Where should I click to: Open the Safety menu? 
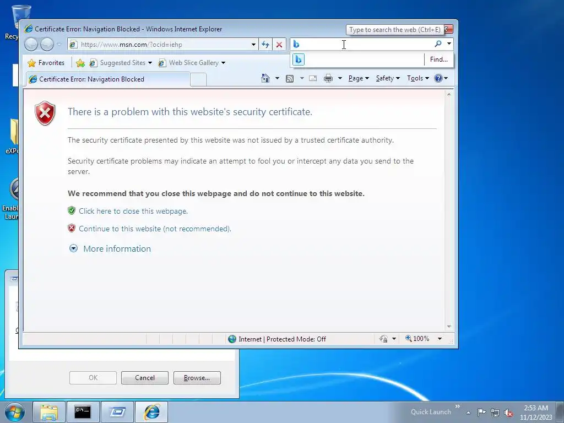[388, 78]
